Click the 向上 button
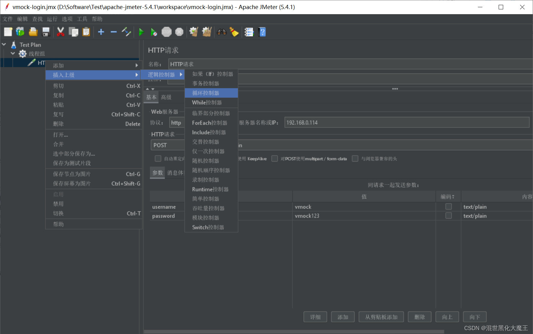 [447, 317]
